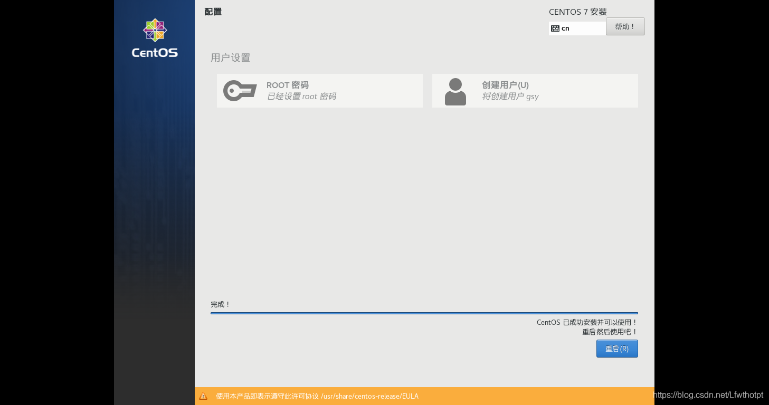Click the 将创建用户 gsy status text
This screenshot has width=769, height=405.
point(510,97)
